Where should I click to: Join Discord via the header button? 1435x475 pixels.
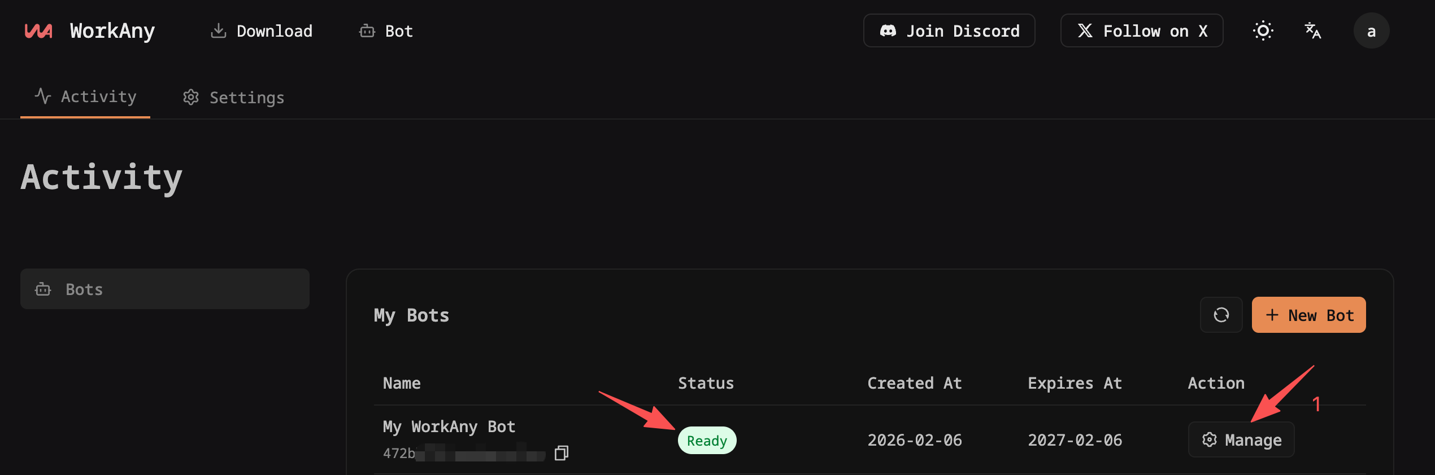tap(949, 31)
